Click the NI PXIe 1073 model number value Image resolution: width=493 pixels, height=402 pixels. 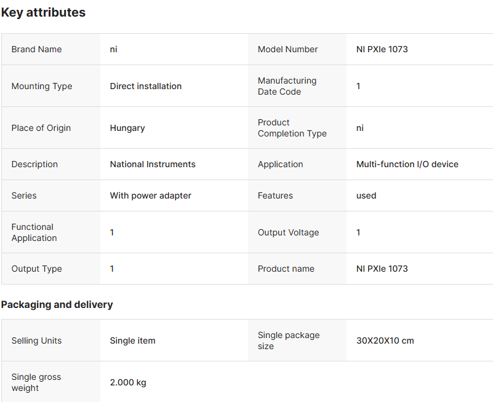382,49
